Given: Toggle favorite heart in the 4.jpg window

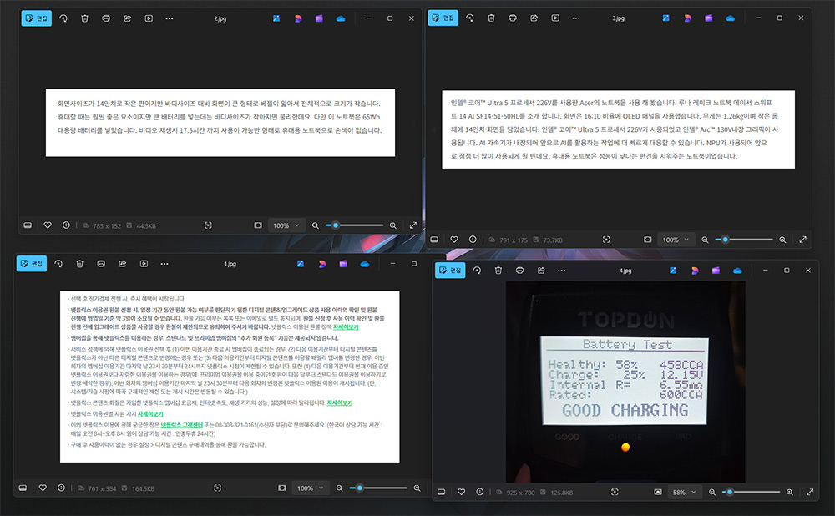Looking at the screenshot, I should [x=461, y=492].
